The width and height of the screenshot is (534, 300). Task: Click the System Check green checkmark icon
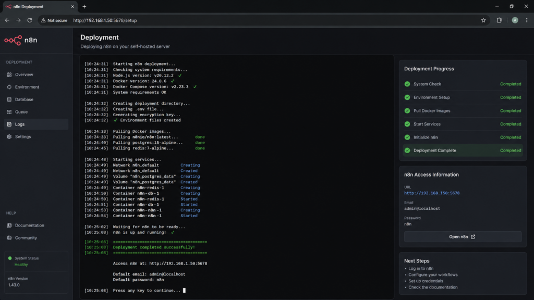407,84
